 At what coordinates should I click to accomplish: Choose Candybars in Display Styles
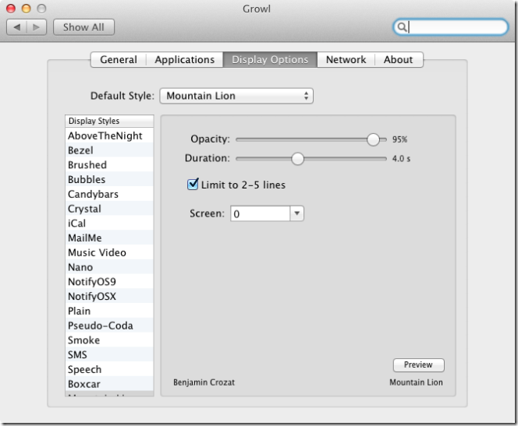tap(109, 194)
